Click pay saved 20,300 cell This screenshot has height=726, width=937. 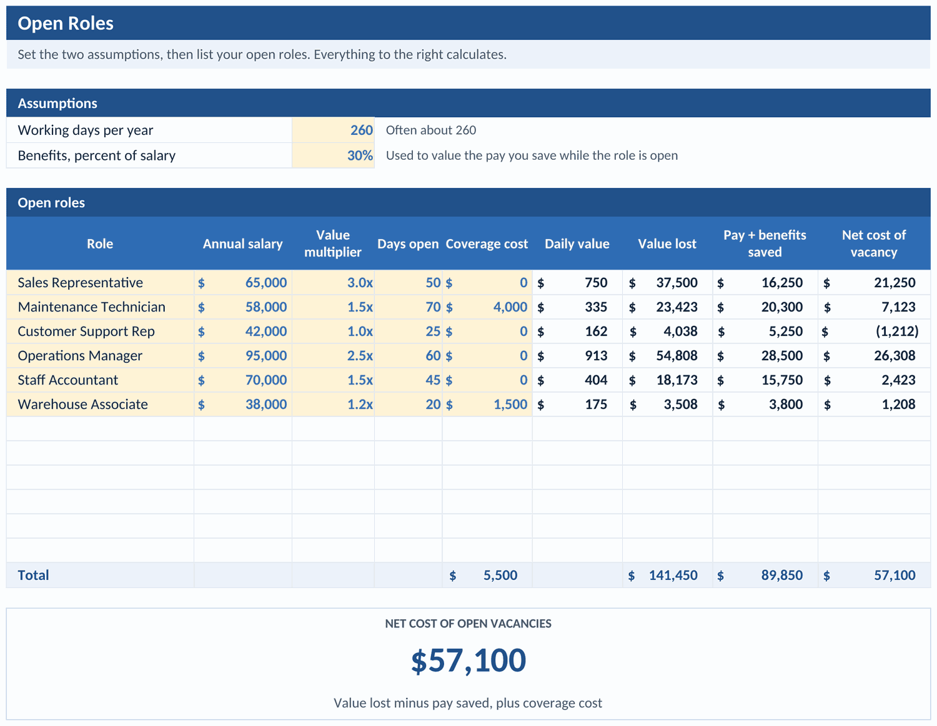tap(765, 307)
